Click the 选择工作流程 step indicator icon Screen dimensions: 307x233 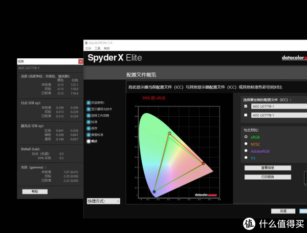tap(89, 116)
